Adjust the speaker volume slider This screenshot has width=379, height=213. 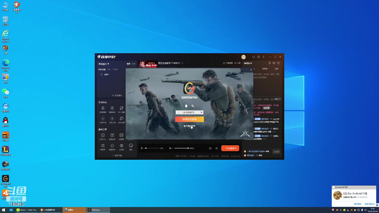click(181, 148)
